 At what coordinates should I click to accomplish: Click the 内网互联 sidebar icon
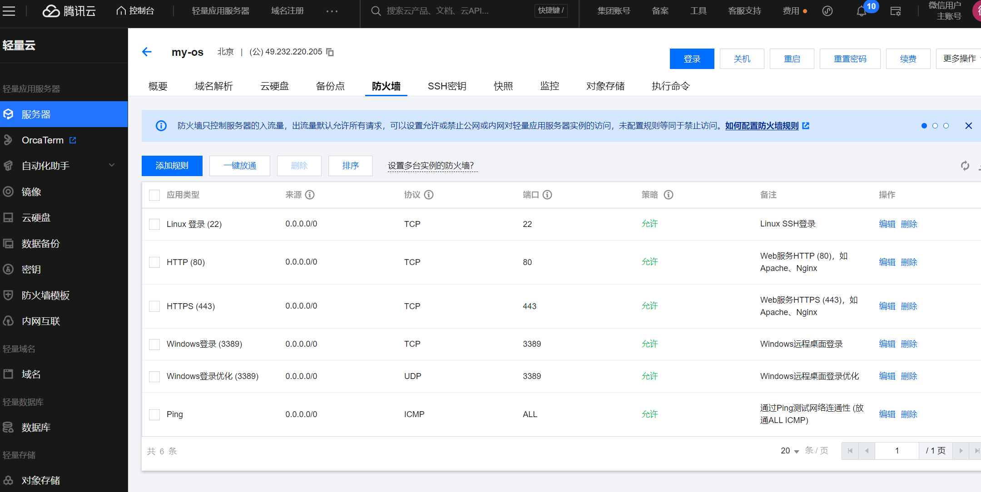[x=8, y=321]
